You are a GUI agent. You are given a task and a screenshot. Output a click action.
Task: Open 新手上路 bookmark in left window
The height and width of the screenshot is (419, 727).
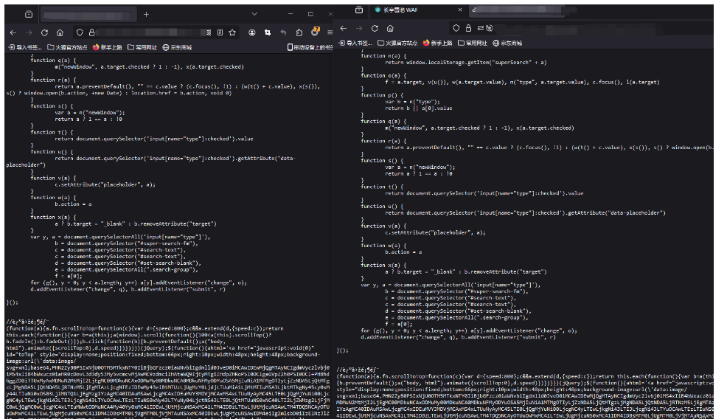[x=107, y=47]
